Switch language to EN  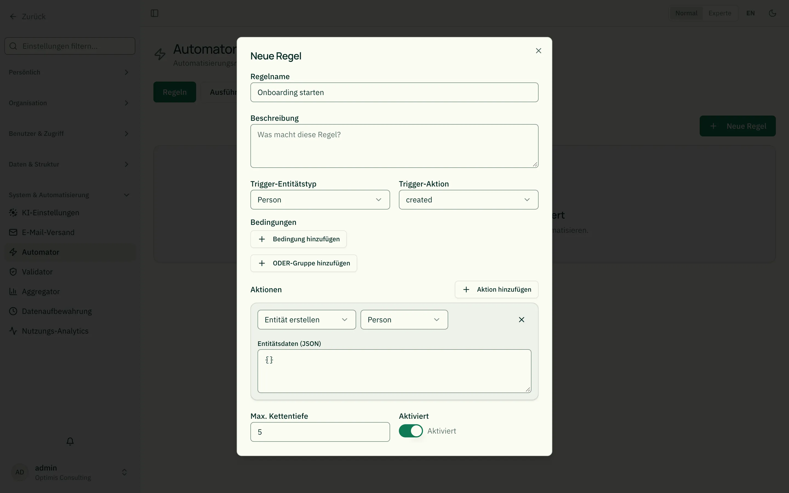tap(751, 13)
